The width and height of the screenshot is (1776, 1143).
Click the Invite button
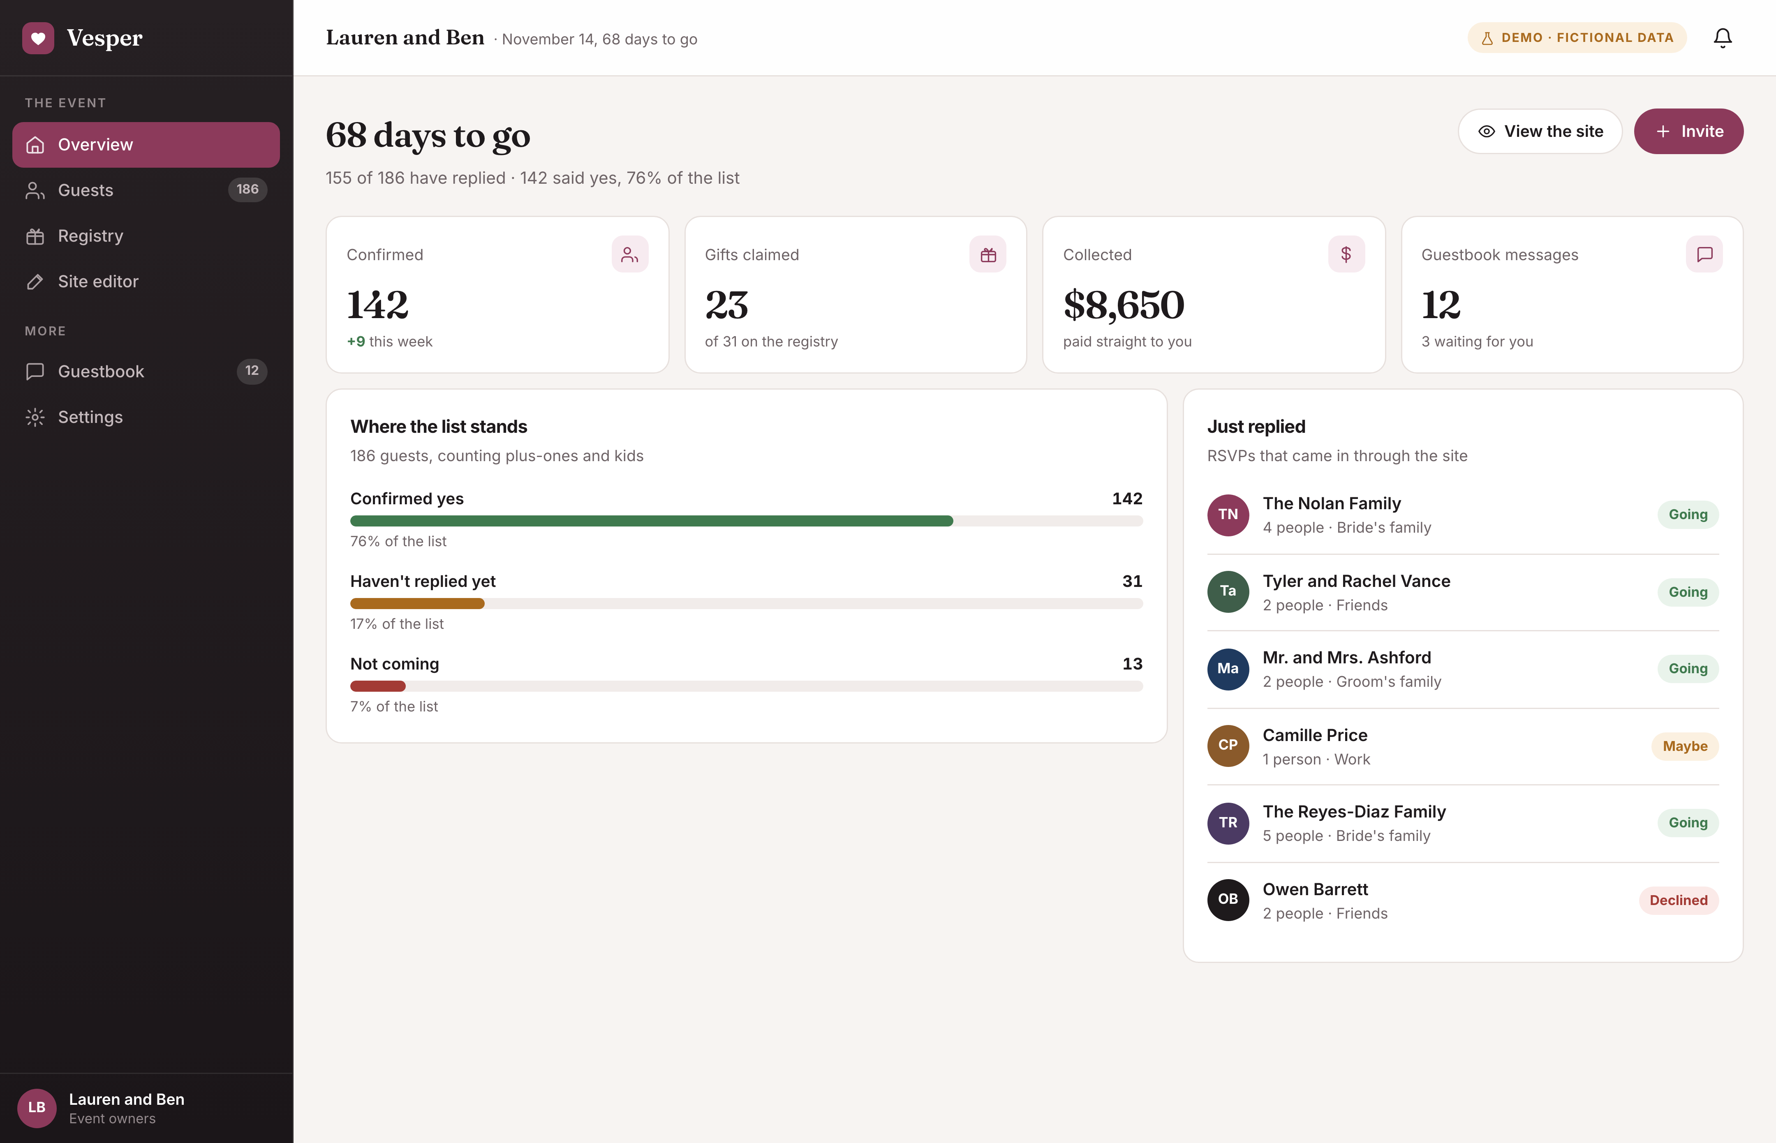1688,132
